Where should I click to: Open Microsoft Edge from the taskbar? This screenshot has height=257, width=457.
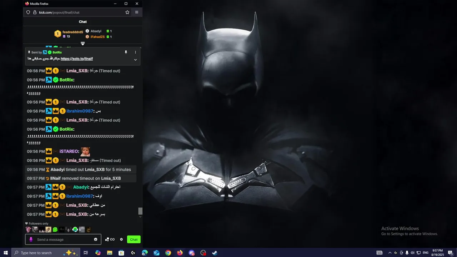click(x=145, y=253)
